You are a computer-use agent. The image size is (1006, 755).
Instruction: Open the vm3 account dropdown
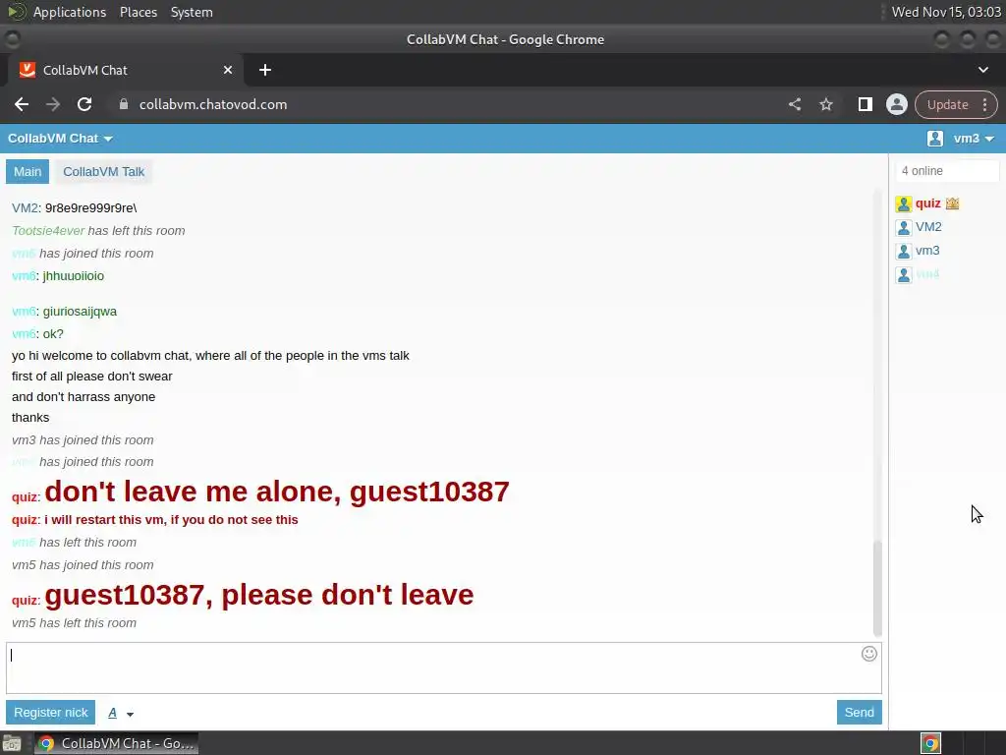(x=974, y=138)
